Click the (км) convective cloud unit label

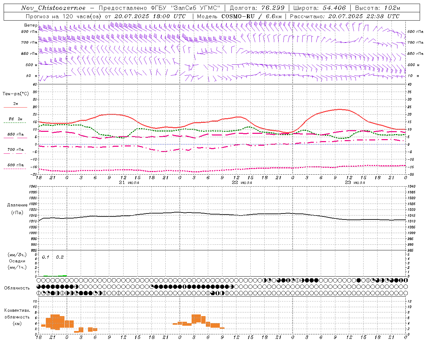pyautogui.click(x=17, y=323)
